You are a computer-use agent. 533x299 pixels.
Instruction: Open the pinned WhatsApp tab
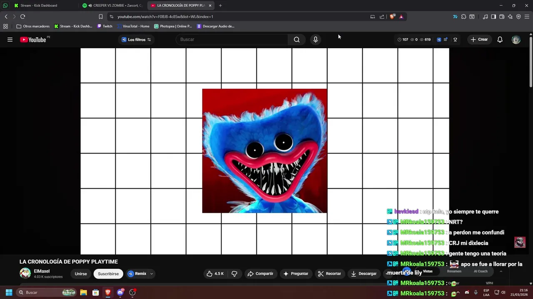pos(5,5)
